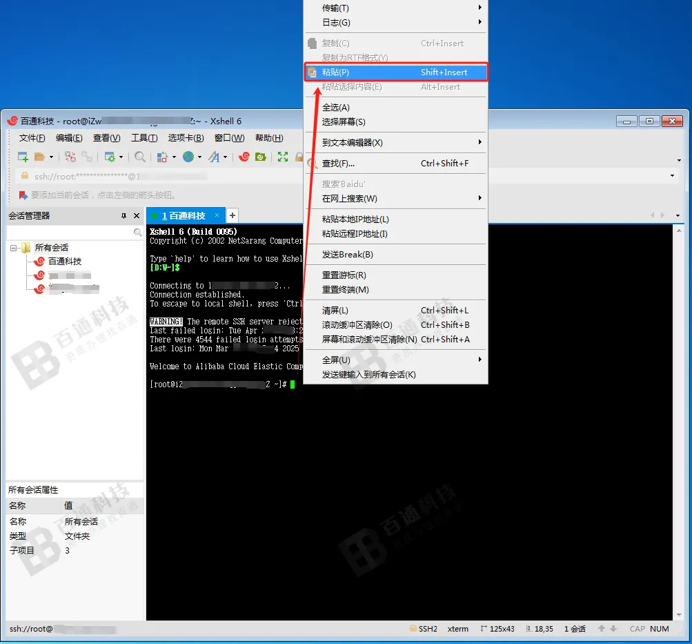
Task: Collapse the 所有会话 tree node
Action: pos(13,248)
